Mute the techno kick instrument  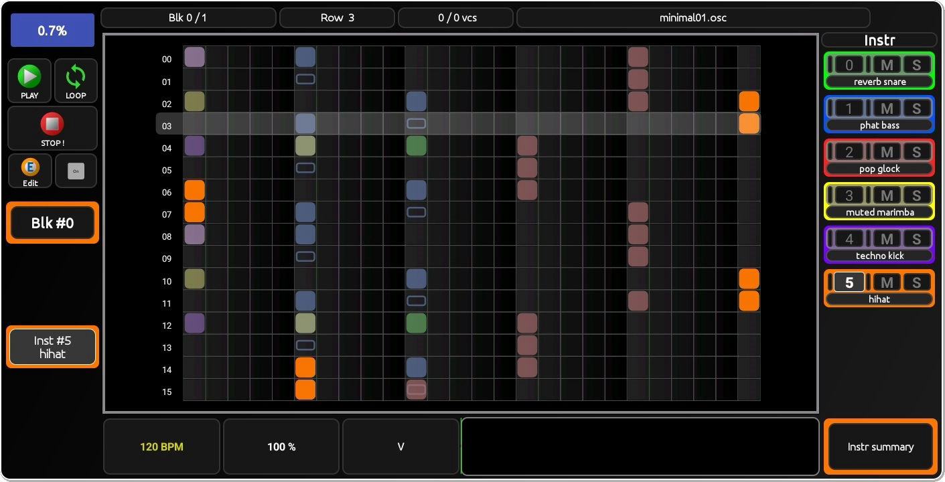(x=886, y=239)
